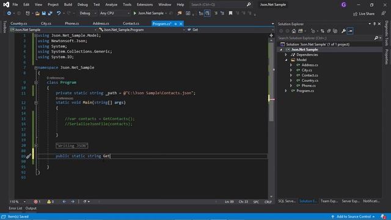
Task: Click the screwdriver quick actions icon on line 89
Action: (x=29, y=156)
